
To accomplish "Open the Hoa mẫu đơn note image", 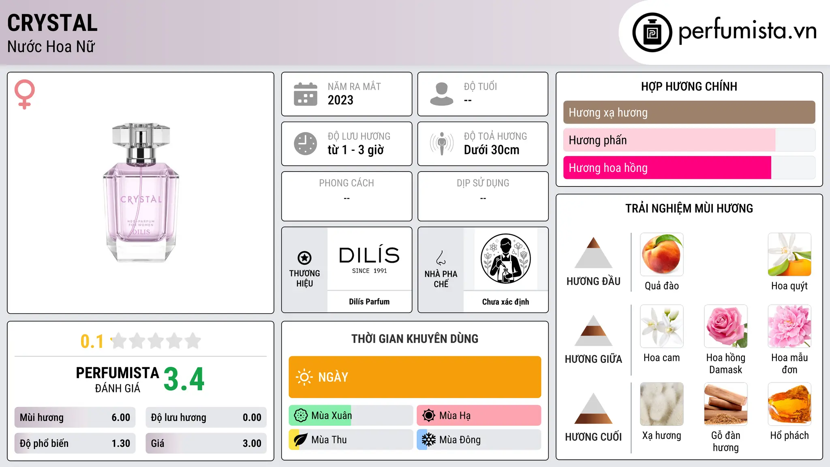I will coord(789,326).
